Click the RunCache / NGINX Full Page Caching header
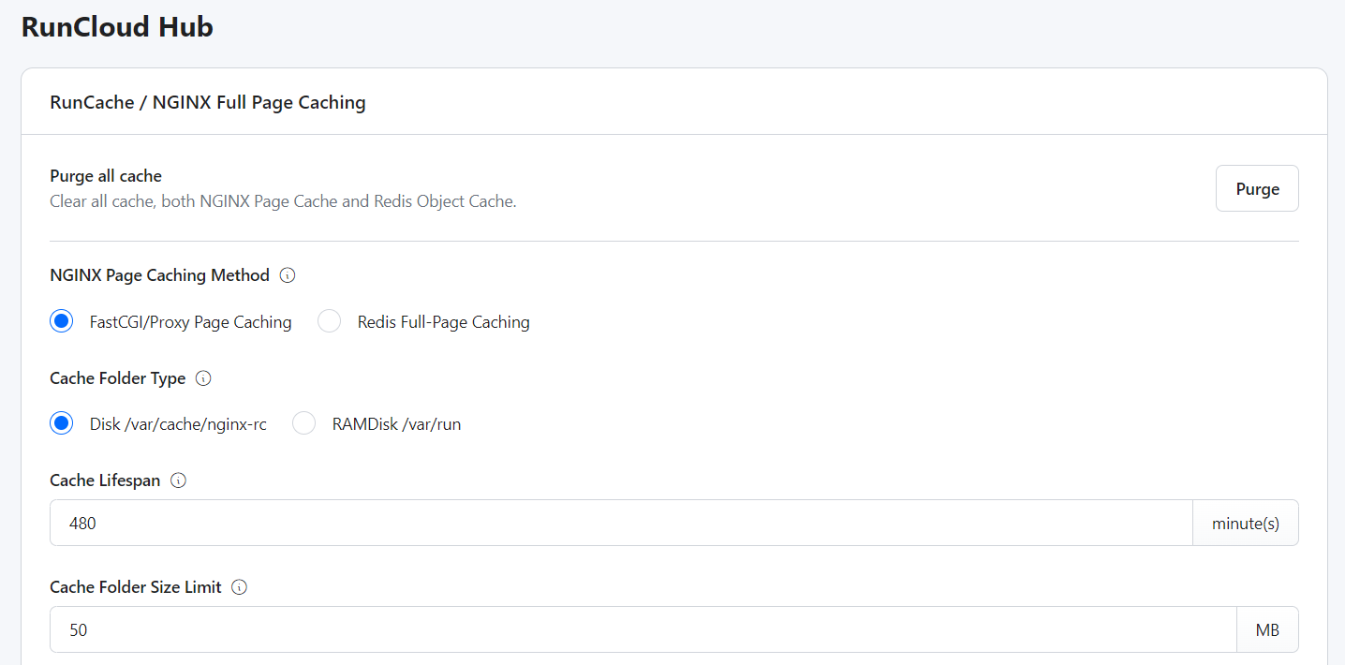 pos(208,102)
